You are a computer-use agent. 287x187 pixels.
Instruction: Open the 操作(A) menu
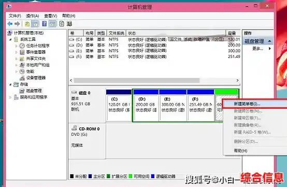pos(33,16)
